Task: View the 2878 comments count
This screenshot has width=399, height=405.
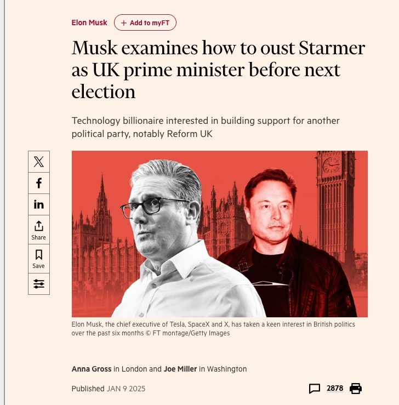Action: (x=335, y=388)
